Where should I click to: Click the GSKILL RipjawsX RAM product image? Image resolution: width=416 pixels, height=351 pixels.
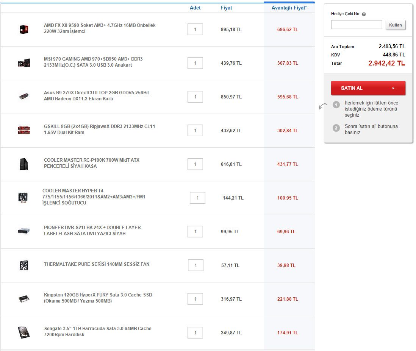(x=24, y=130)
